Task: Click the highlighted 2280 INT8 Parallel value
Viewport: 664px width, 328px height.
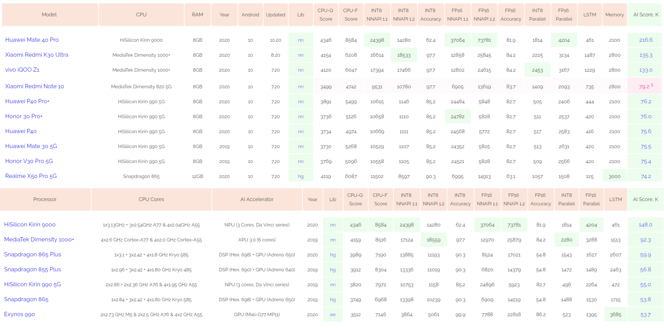Action: pyautogui.click(x=566, y=240)
